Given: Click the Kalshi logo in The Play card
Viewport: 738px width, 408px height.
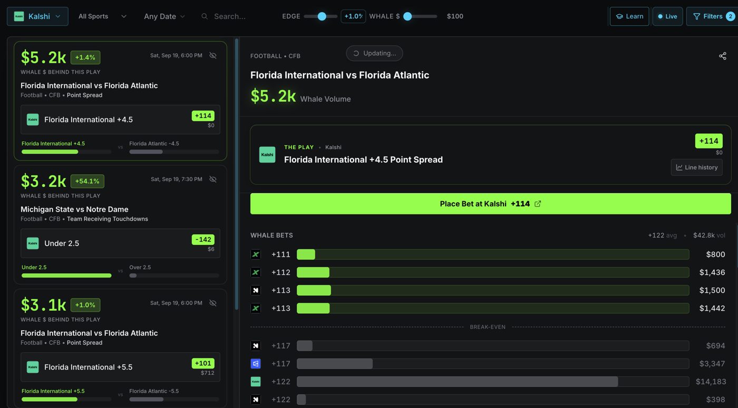Looking at the screenshot, I should [x=267, y=154].
